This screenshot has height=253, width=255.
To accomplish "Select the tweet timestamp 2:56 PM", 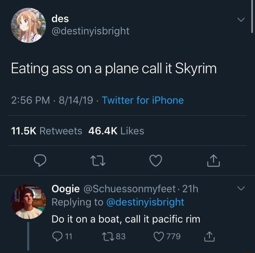I will (31, 100).
